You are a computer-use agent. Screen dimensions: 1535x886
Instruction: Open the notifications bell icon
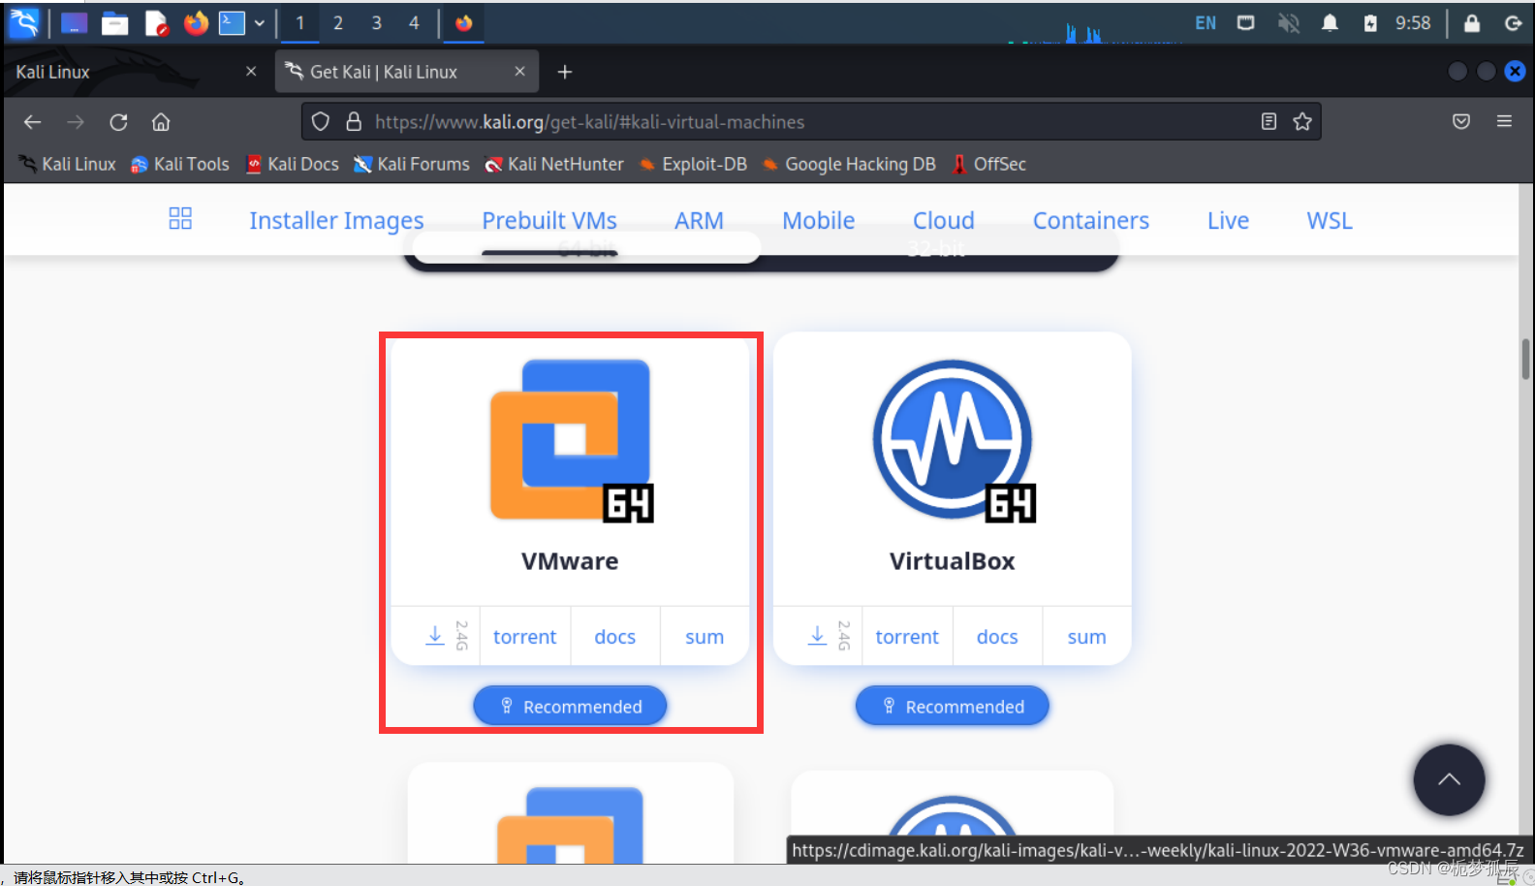(1330, 23)
